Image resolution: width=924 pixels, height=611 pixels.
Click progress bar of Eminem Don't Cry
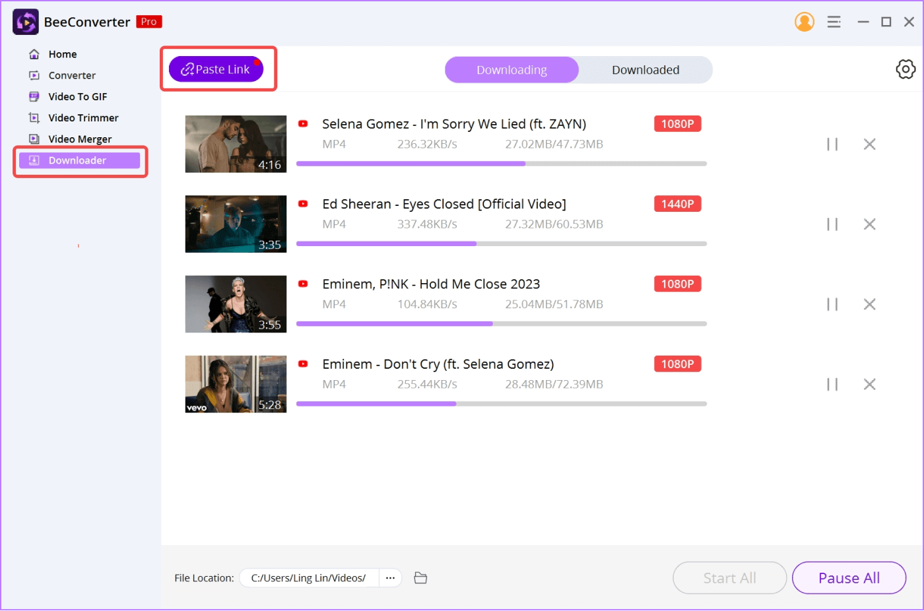502,403
